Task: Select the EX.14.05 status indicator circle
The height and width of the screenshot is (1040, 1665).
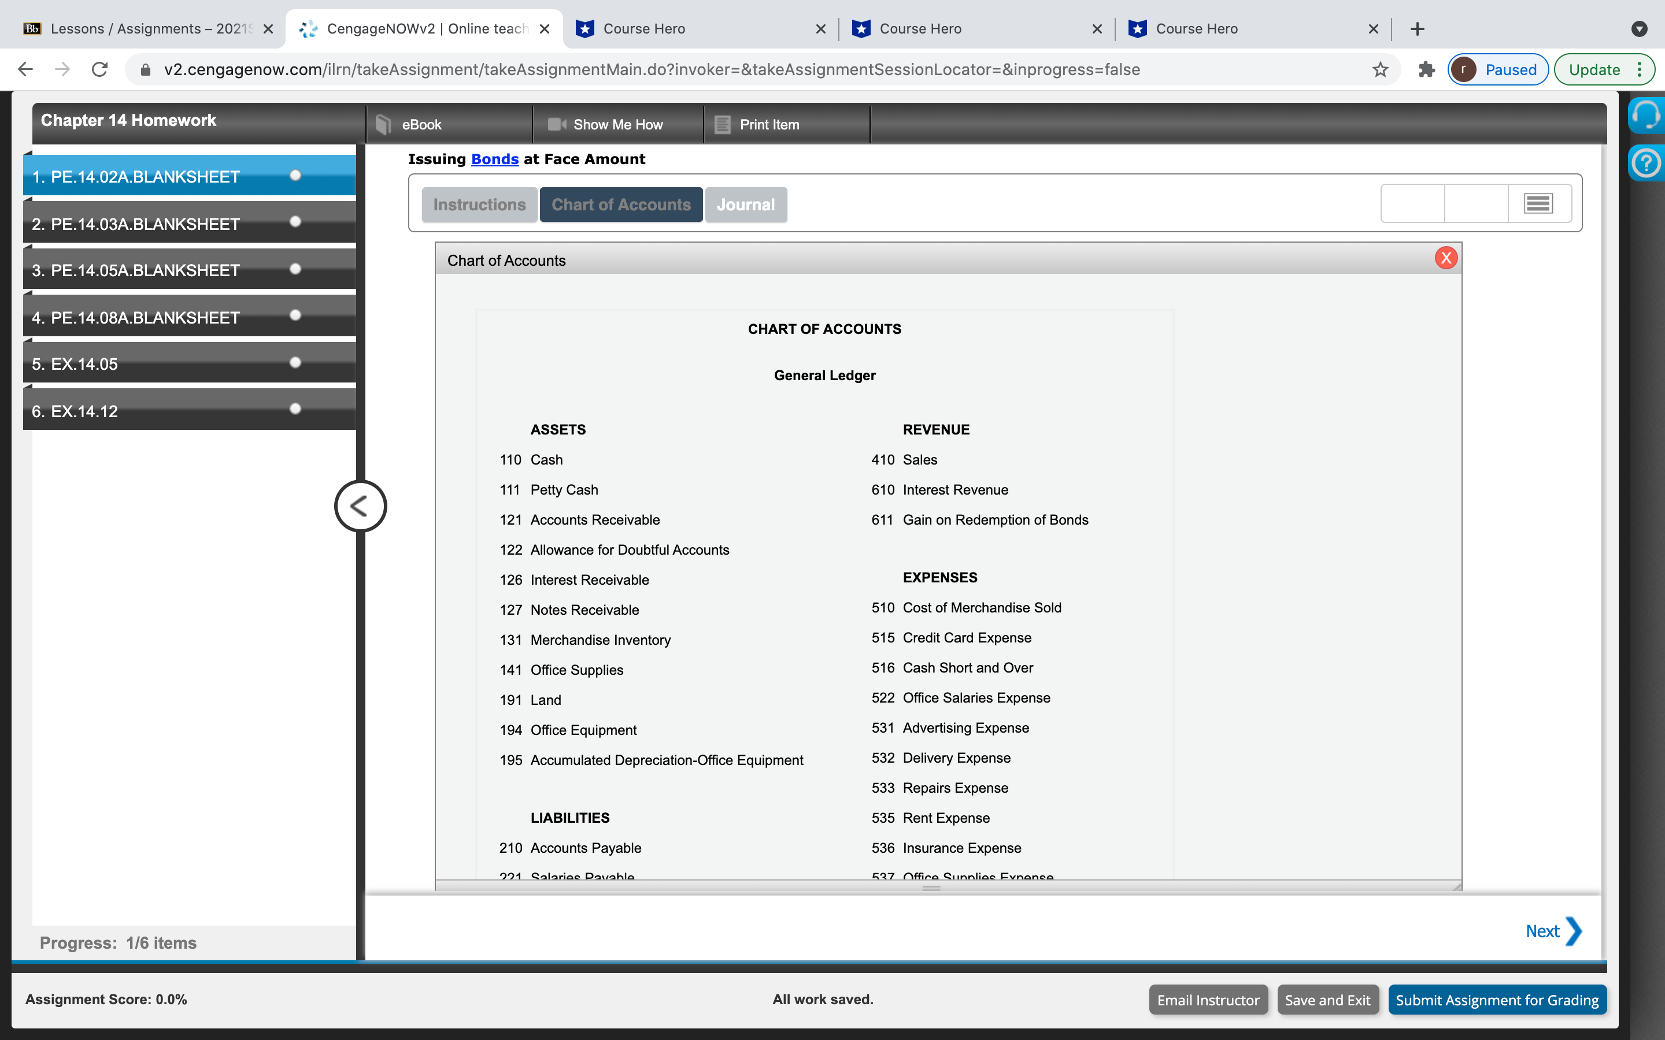Action: click(x=295, y=362)
